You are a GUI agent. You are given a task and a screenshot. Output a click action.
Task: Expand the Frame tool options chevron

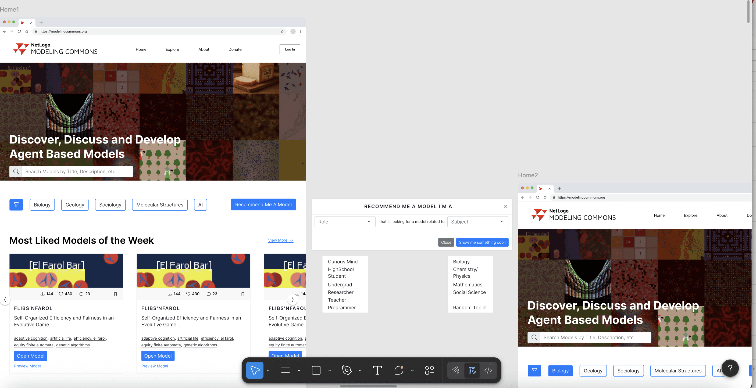click(299, 371)
